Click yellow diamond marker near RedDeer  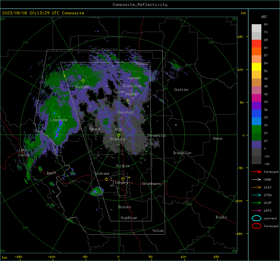[128, 101]
